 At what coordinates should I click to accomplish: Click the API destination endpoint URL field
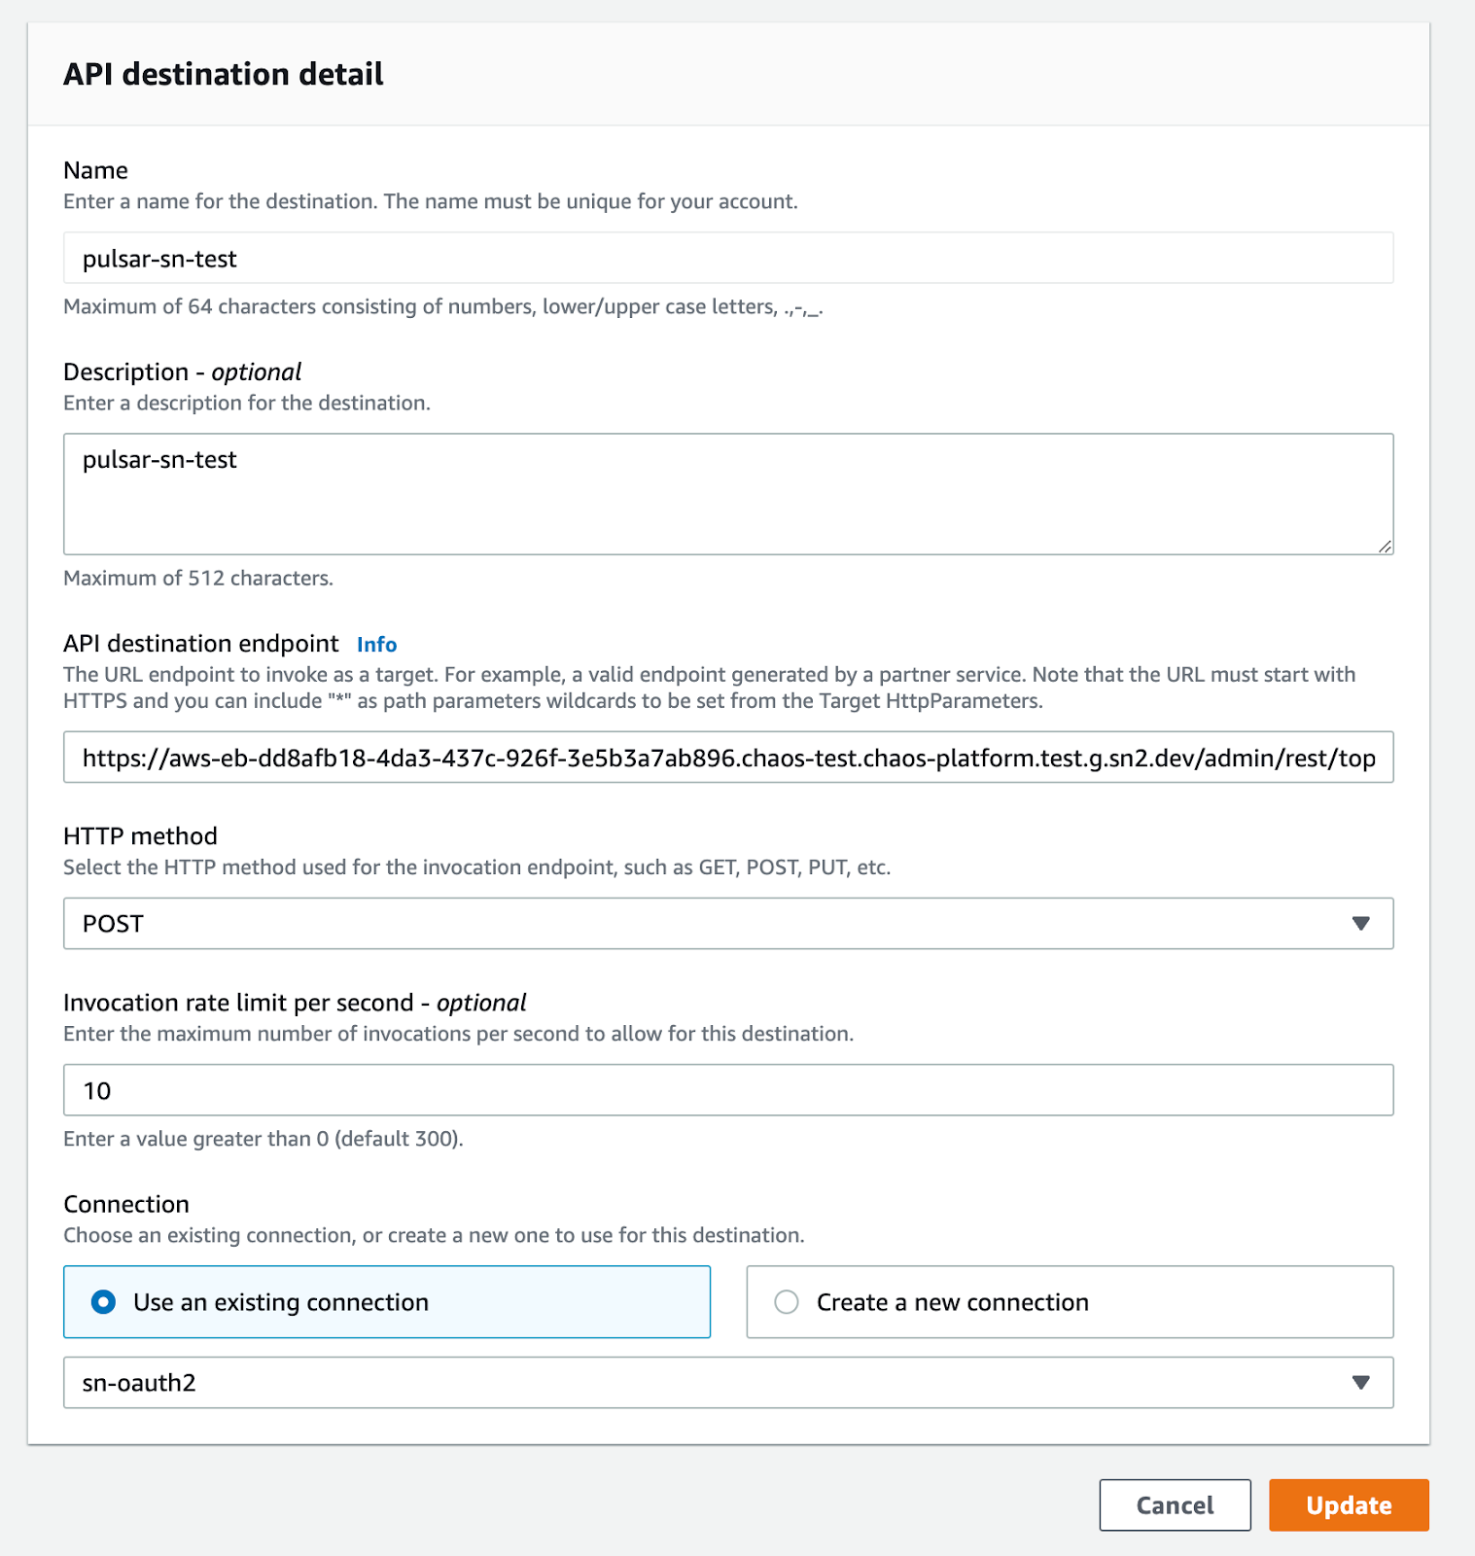pyautogui.click(x=727, y=758)
